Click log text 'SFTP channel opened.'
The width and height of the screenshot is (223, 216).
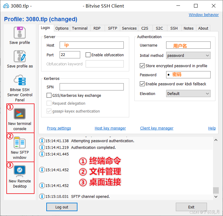click(x=90, y=197)
